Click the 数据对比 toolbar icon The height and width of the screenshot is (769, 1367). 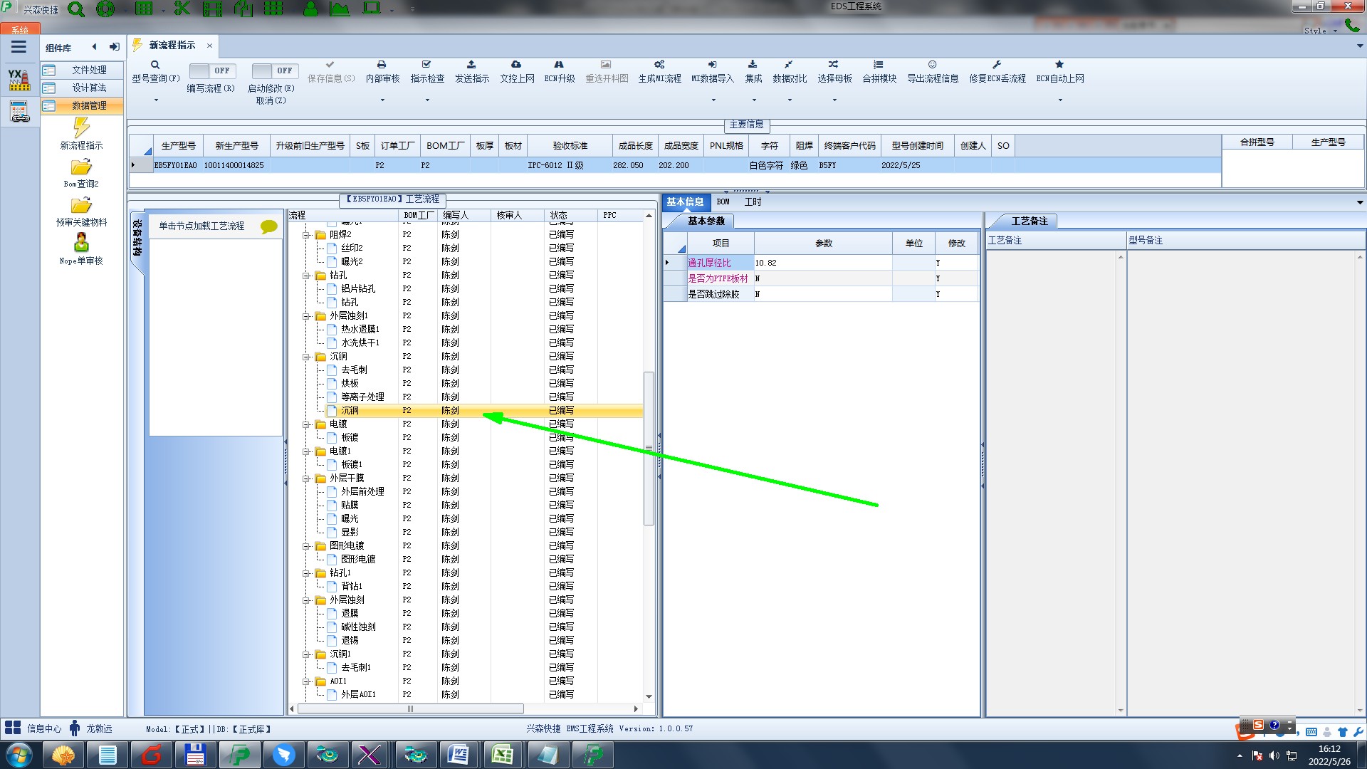click(789, 65)
